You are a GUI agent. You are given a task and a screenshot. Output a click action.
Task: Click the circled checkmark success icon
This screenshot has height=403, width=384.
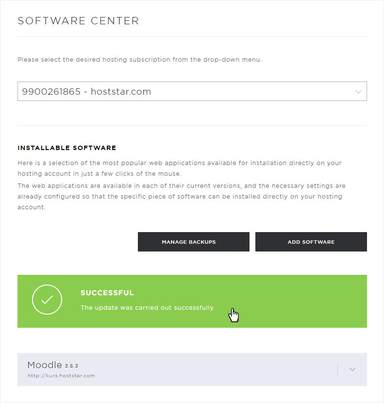[47, 300]
